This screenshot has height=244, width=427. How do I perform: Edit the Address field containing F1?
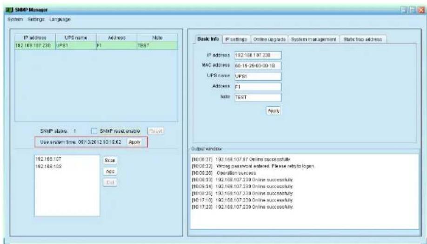tap(258, 87)
